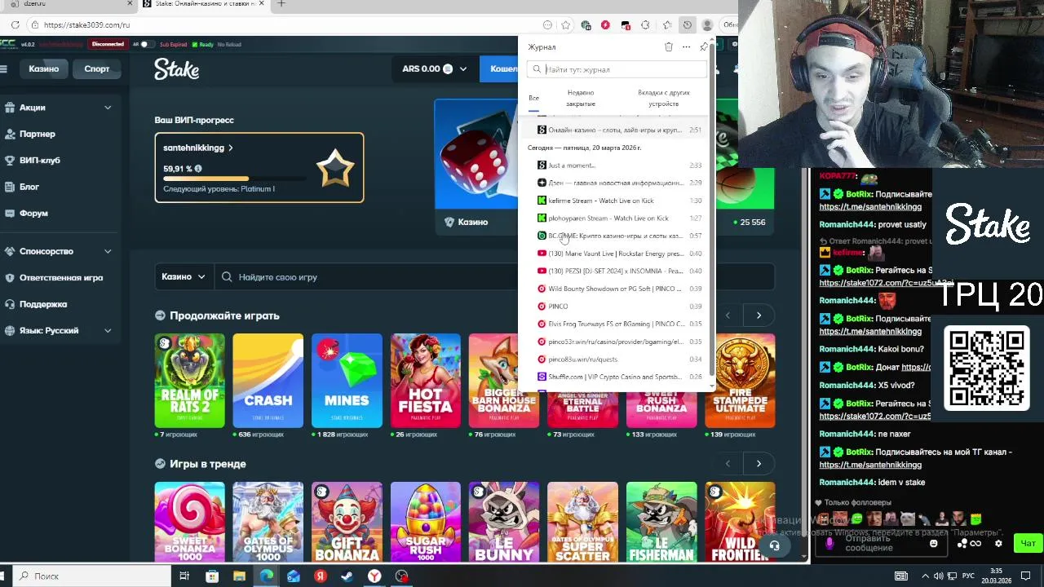Open Mines game thumbnail
The width and height of the screenshot is (1044, 587).
(347, 381)
